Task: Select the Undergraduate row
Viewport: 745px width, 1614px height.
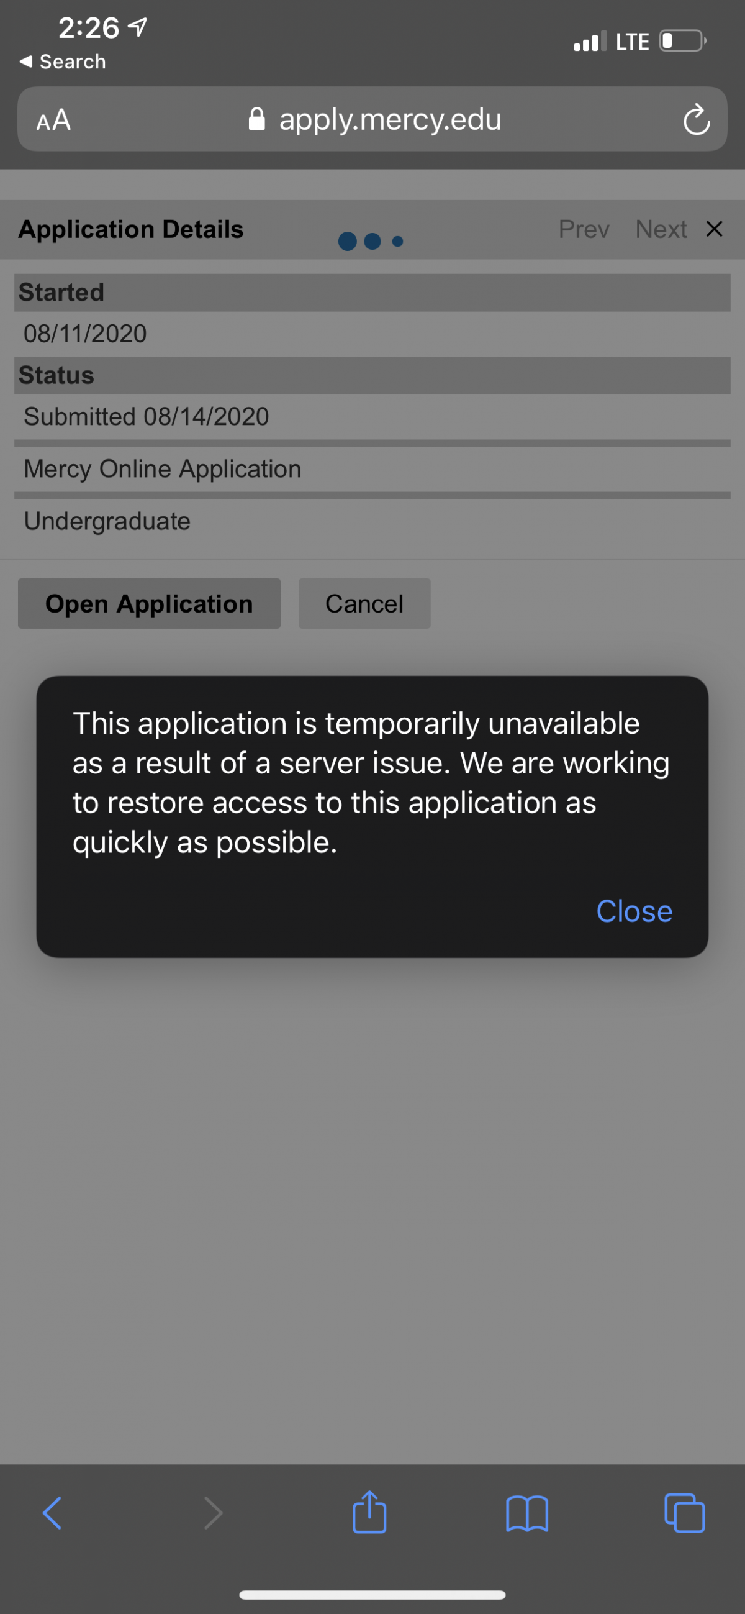Action: click(x=372, y=521)
